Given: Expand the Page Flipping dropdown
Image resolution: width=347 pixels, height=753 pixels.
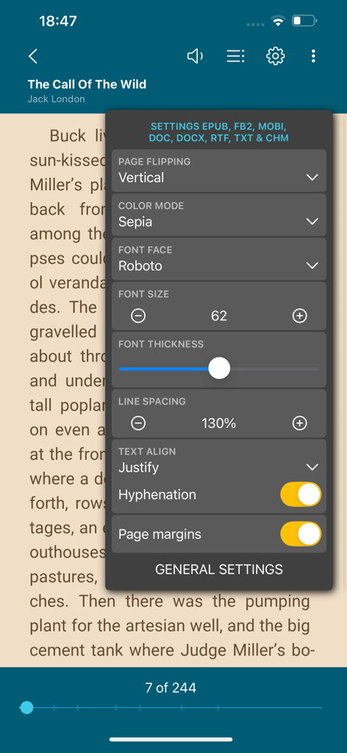Looking at the screenshot, I should point(219,171).
